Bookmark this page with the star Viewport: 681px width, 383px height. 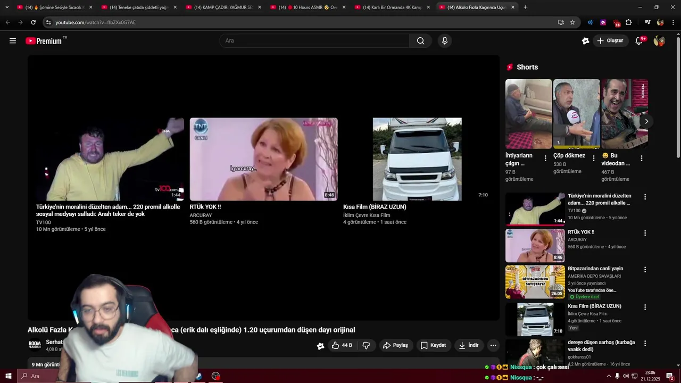pos(572,22)
